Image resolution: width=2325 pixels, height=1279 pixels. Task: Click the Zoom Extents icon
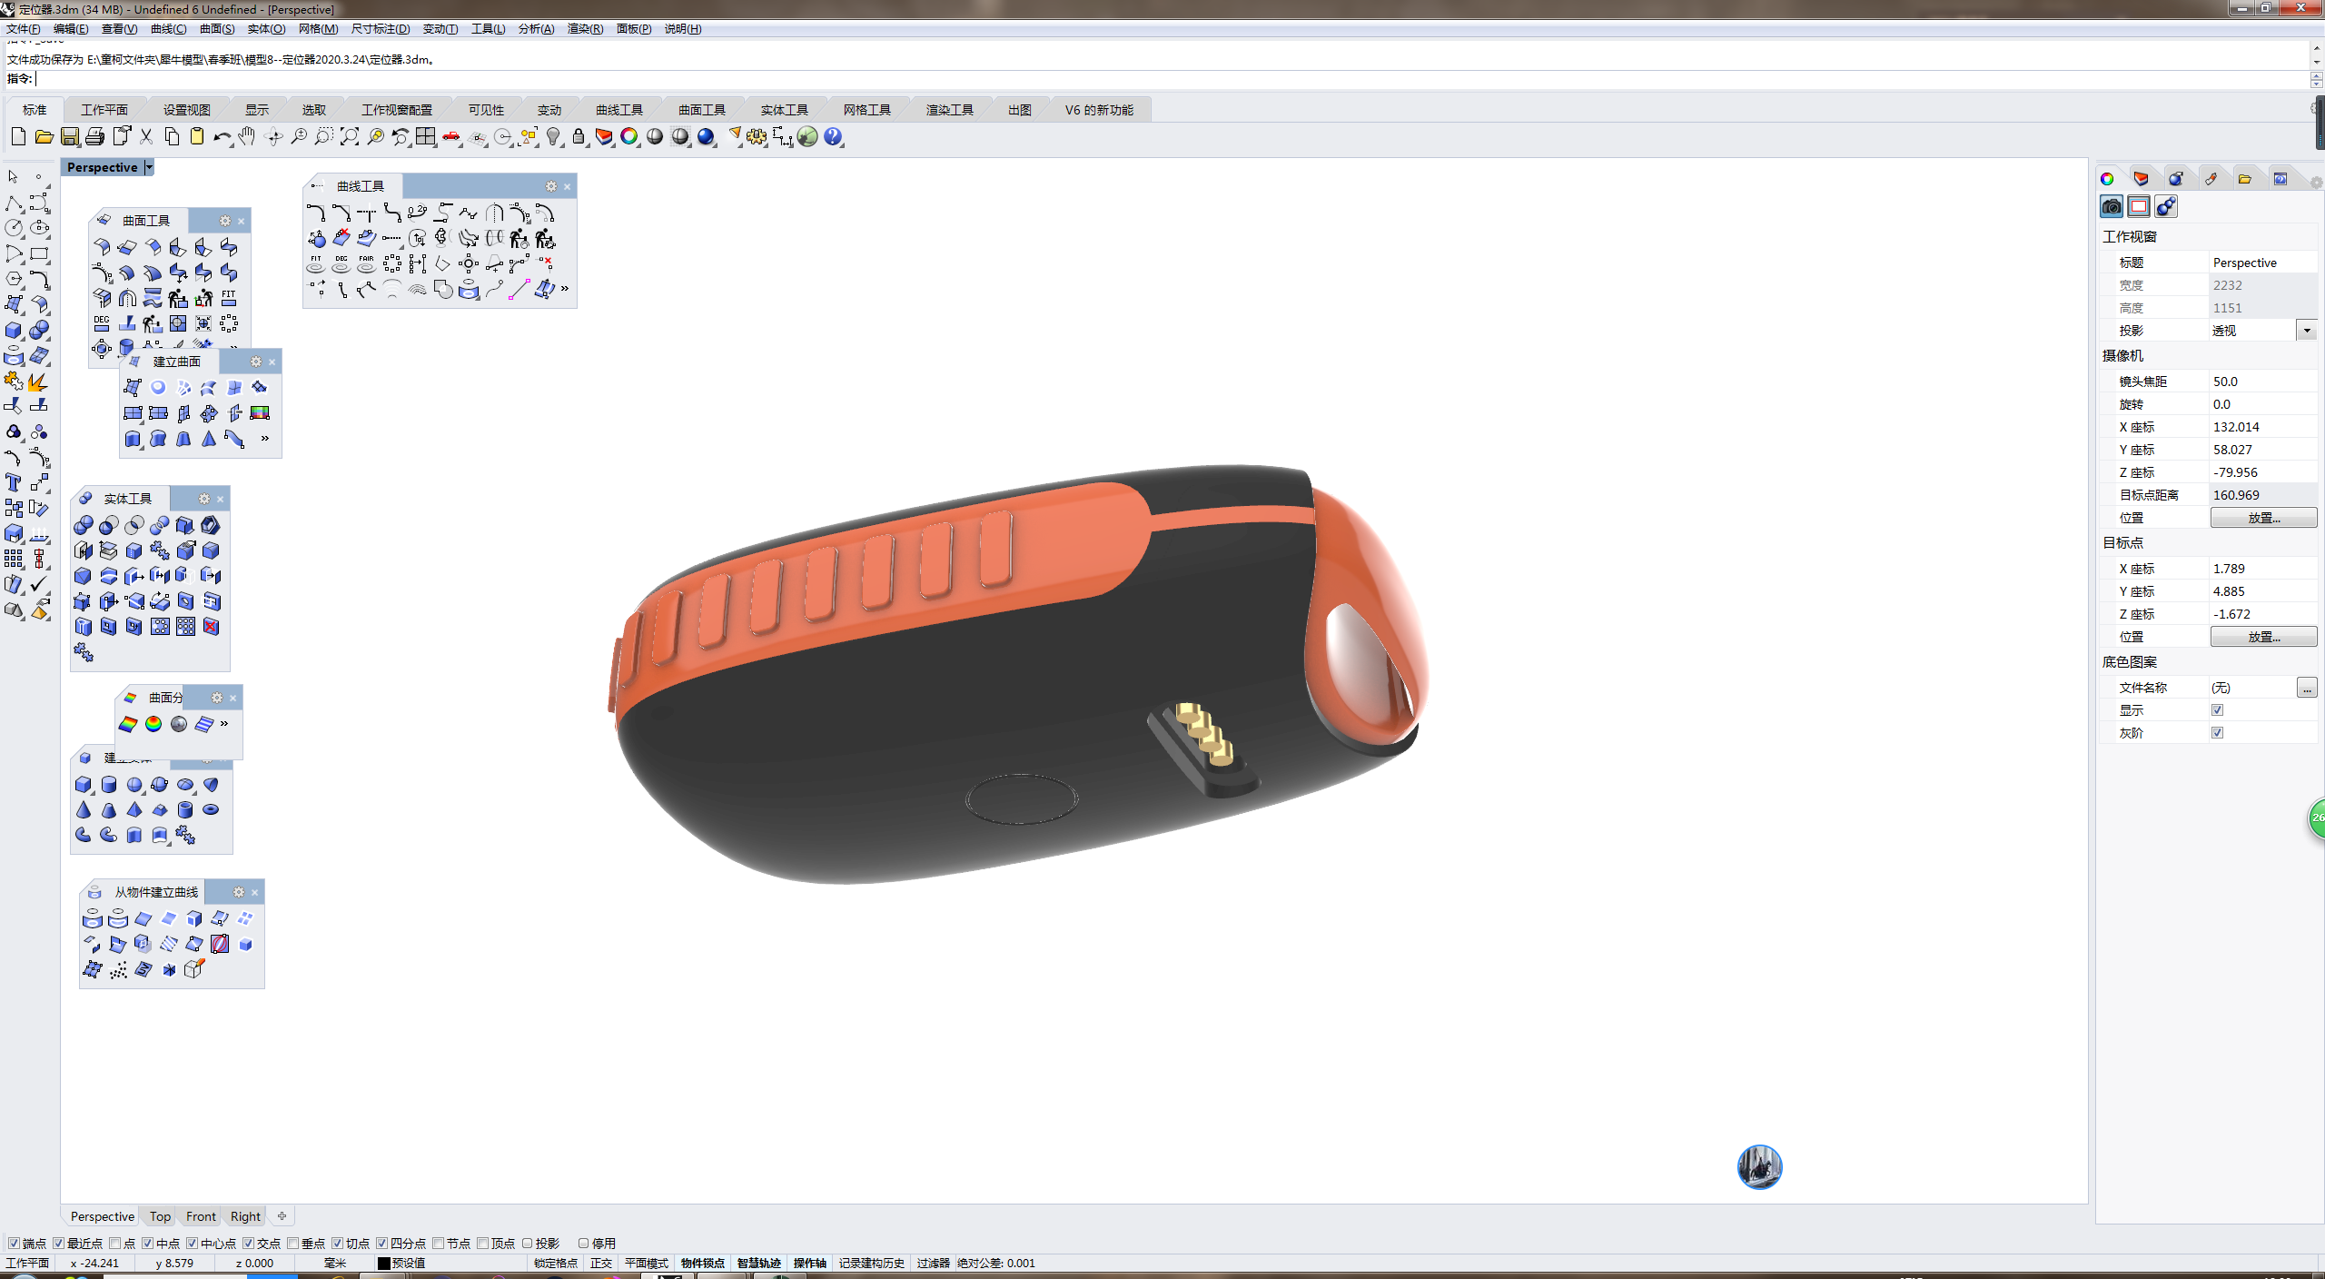tap(350, 137)
